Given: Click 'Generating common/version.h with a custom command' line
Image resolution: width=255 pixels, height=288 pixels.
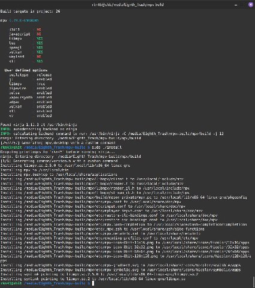Looking at the screenshot, I should [59, 161].
